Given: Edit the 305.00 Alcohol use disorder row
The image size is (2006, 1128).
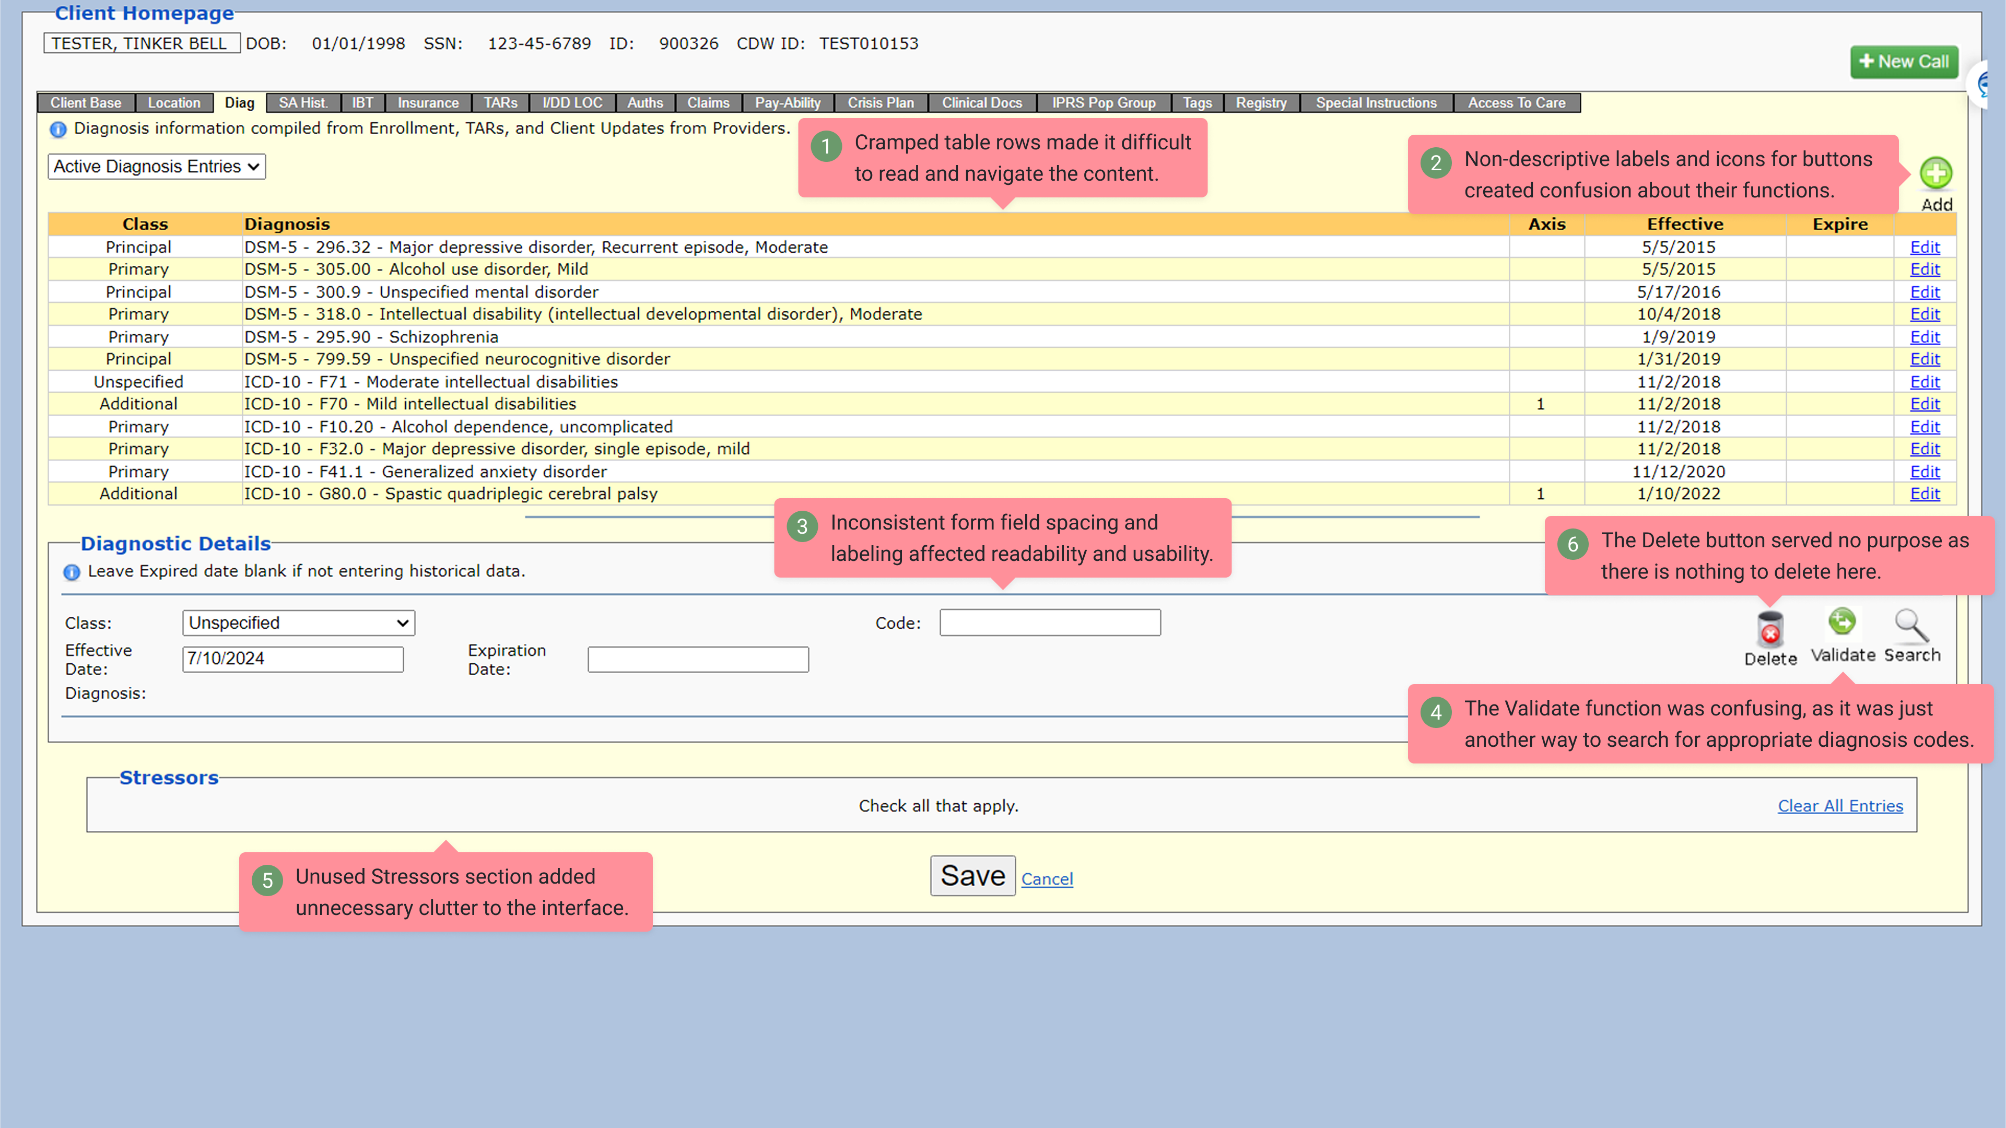Looking at the screenshot, I should point(1924,269).
